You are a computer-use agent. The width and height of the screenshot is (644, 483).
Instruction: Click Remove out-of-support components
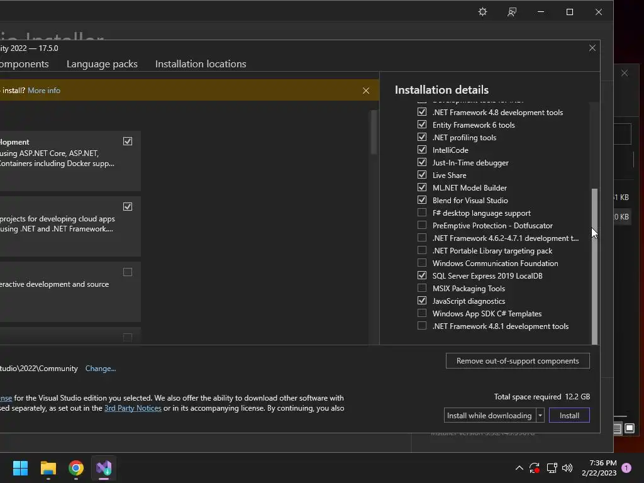click(x=518, y=360)
